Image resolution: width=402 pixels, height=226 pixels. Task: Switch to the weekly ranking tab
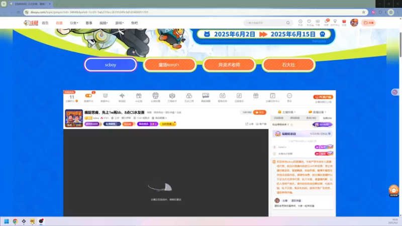pos(295,118)
